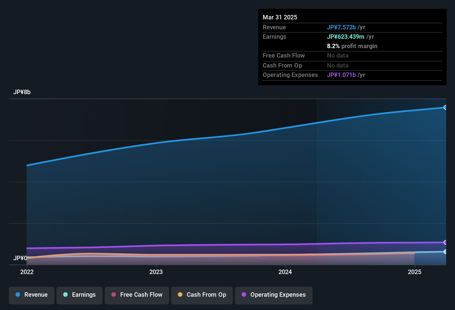Click the Revenue tooltip row label

pyautogui.click(x=274, y=27)
